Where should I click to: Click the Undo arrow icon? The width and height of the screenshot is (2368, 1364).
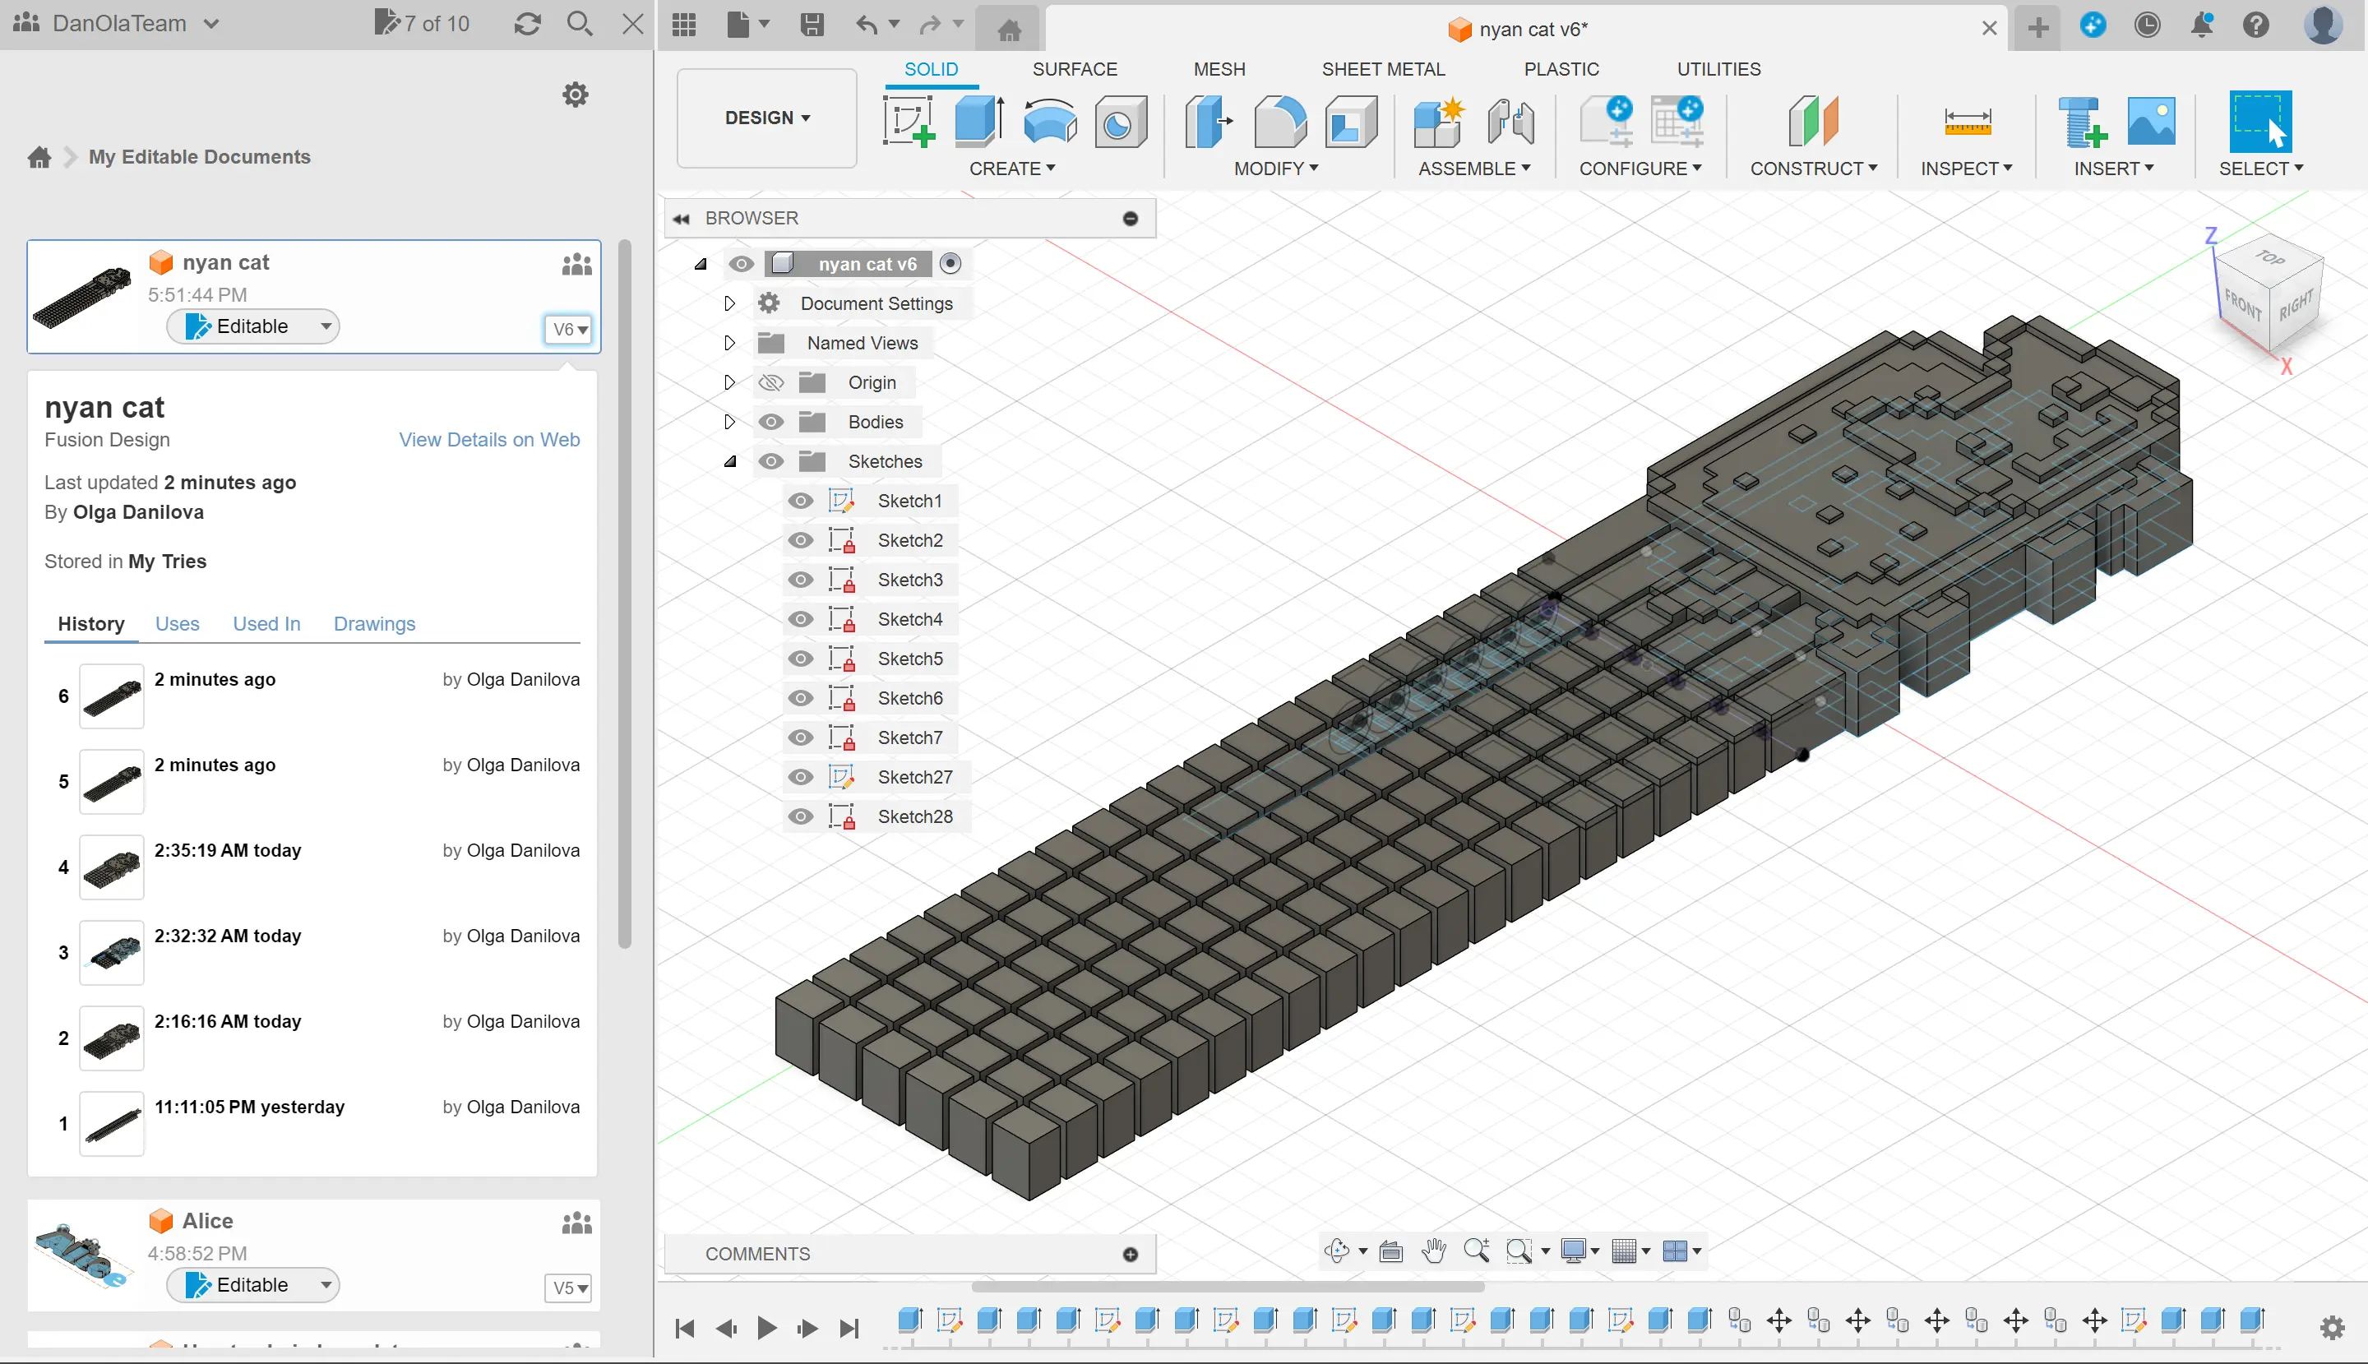pos(867,25)
